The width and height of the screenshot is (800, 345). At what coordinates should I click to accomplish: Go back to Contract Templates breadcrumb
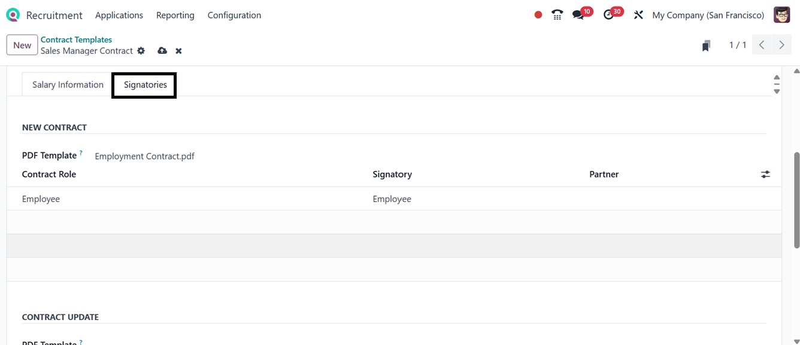[x=76, y=39]
